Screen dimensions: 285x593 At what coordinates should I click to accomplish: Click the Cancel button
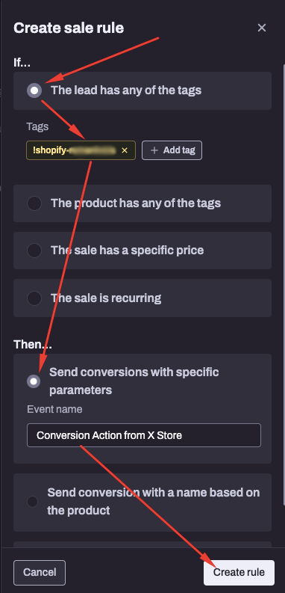point(40,573)
